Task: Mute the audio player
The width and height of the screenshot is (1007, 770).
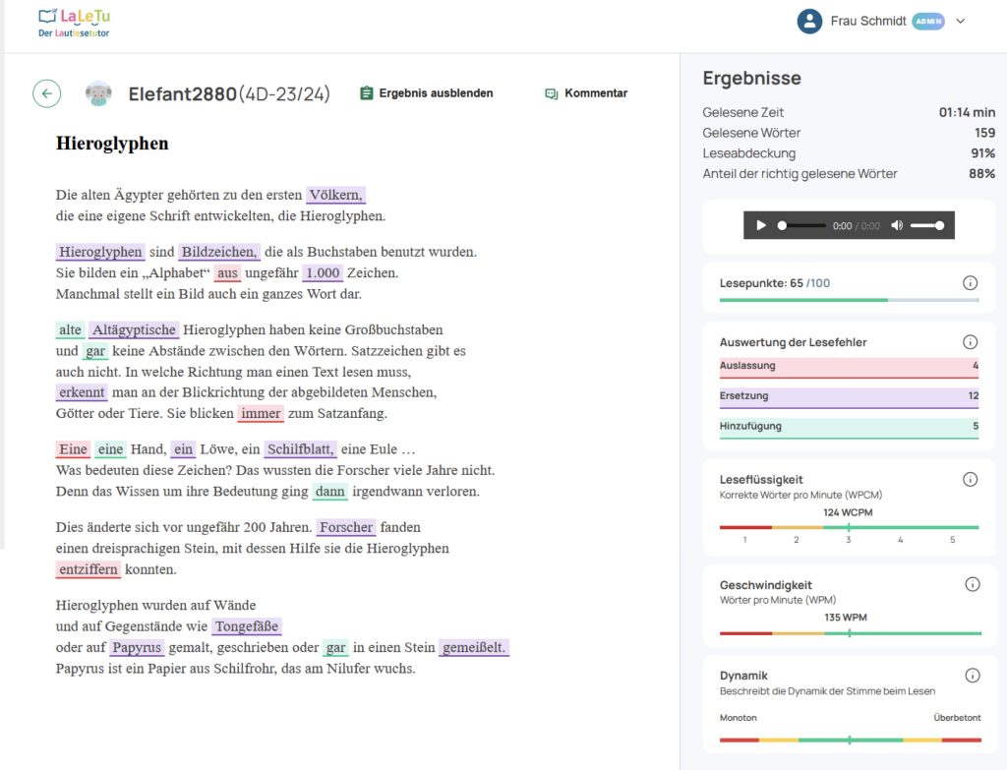Action: coord(897,225)
